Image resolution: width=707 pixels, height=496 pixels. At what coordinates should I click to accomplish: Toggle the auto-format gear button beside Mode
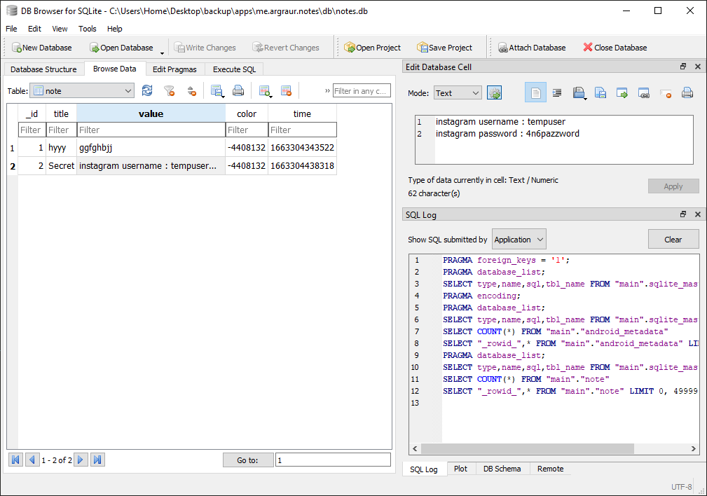[495, 93]
